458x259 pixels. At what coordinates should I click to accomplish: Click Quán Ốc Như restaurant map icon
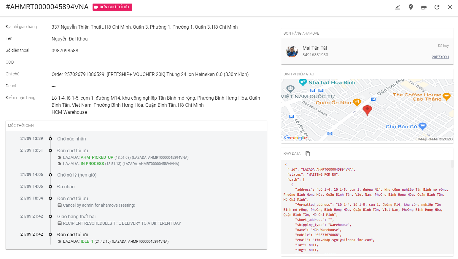(357, 103)
